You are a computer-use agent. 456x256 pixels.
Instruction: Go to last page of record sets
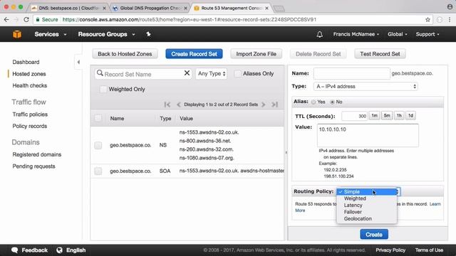[274, 105]
